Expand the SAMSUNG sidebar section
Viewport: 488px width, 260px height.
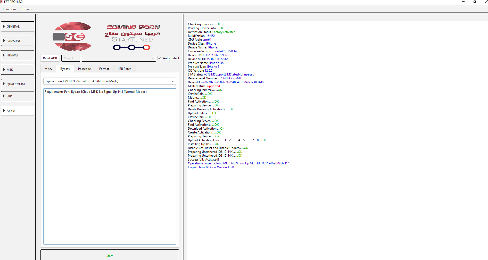pyautogui.click(x=18, y=41)
